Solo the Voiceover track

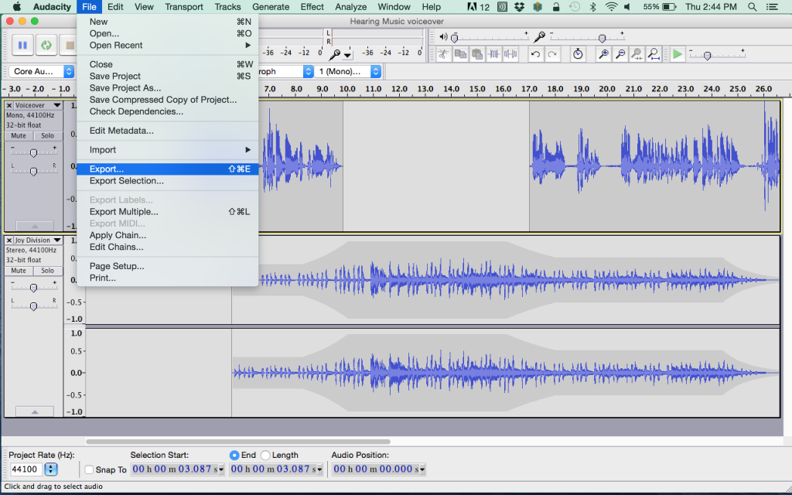pyautogui.click(x=47, y=136)
